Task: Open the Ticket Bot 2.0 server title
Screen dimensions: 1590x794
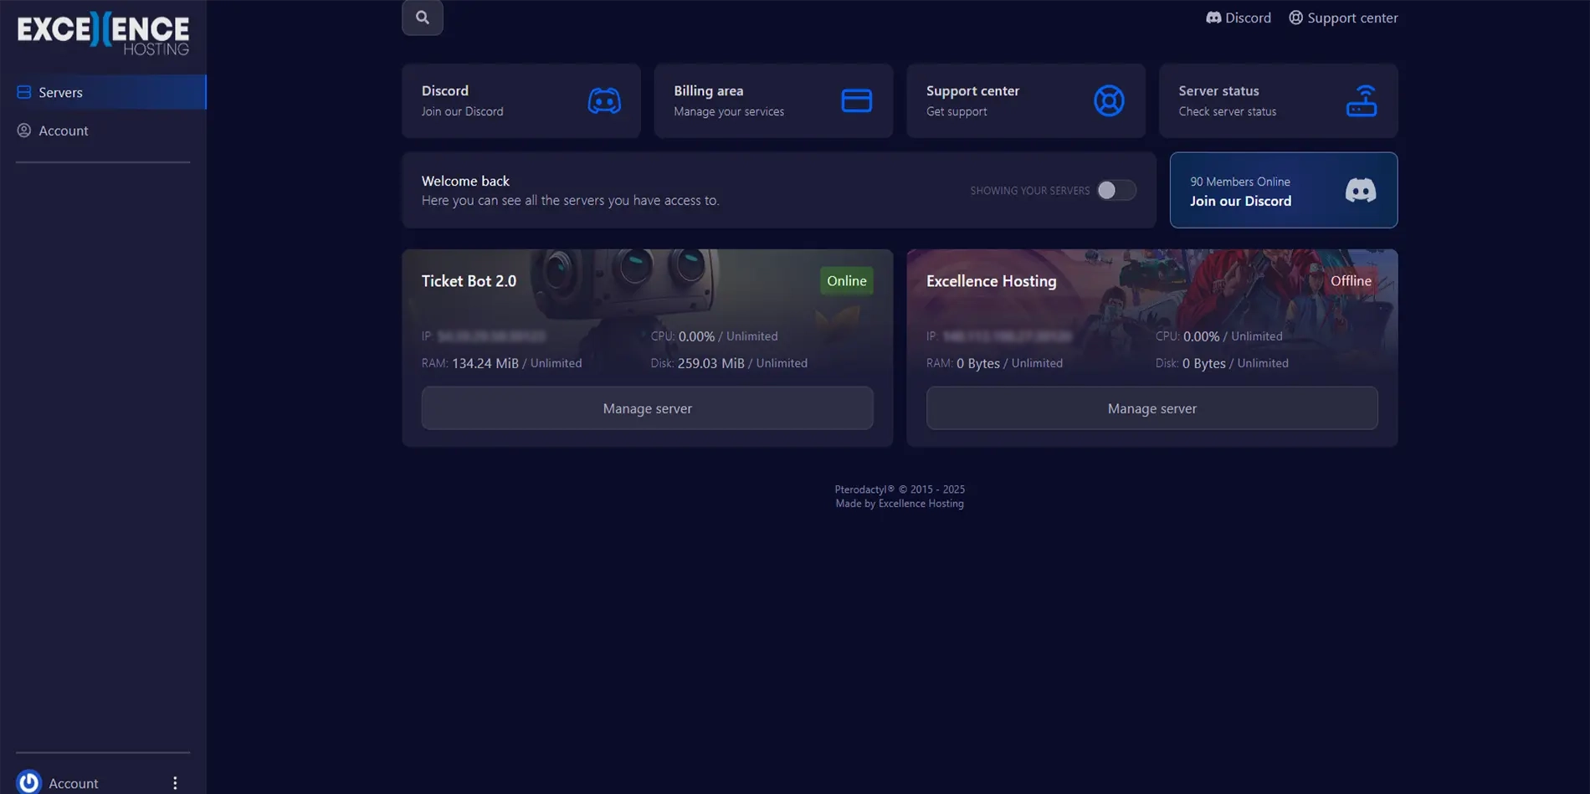Action: [x=469, y=281]
